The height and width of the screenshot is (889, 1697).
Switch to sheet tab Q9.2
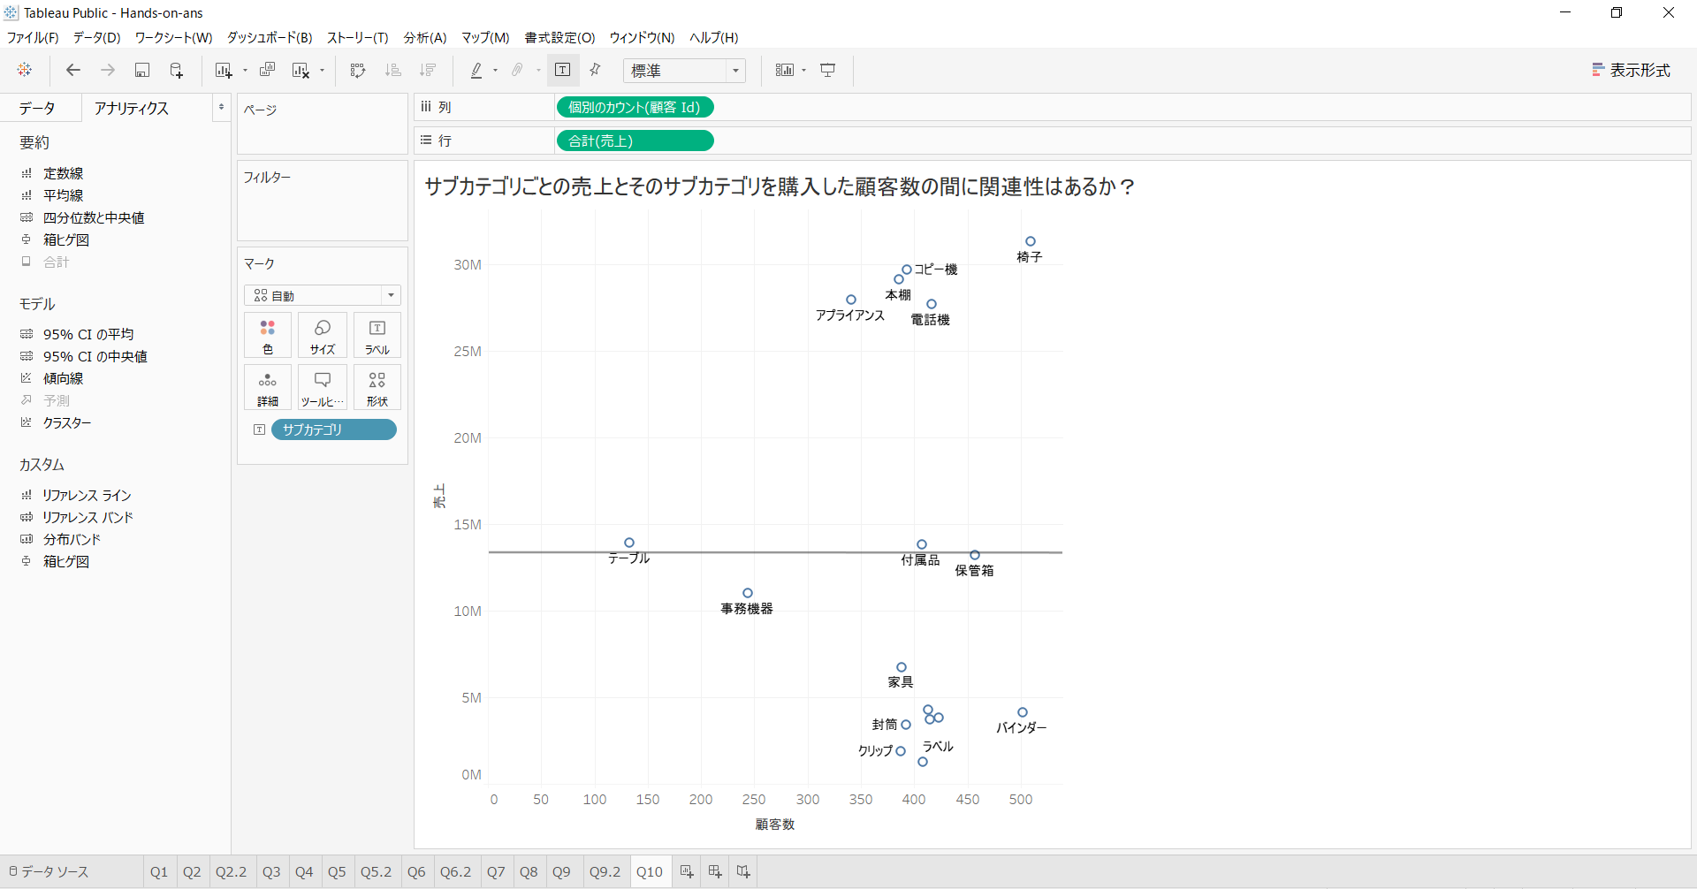[605, 871]
